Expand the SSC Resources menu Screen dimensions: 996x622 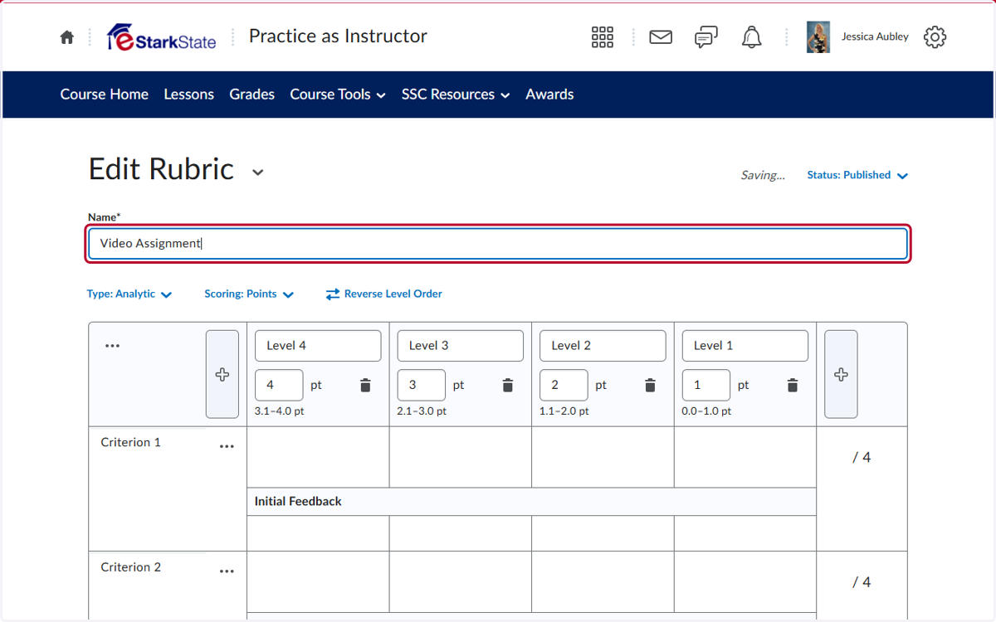pos(456,95)
